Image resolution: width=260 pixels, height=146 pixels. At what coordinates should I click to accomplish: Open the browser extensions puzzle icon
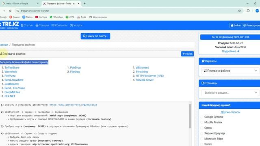[248, 11]
